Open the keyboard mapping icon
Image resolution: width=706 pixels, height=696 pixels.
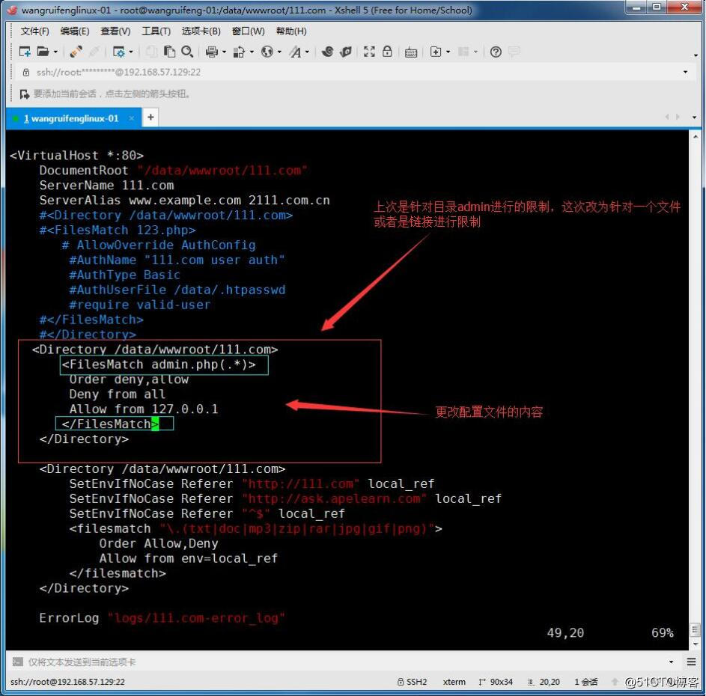[x=410, y=52]
